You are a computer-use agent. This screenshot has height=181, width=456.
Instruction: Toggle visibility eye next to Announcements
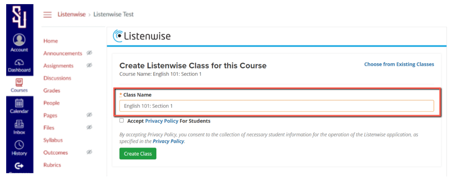[89, 53]
